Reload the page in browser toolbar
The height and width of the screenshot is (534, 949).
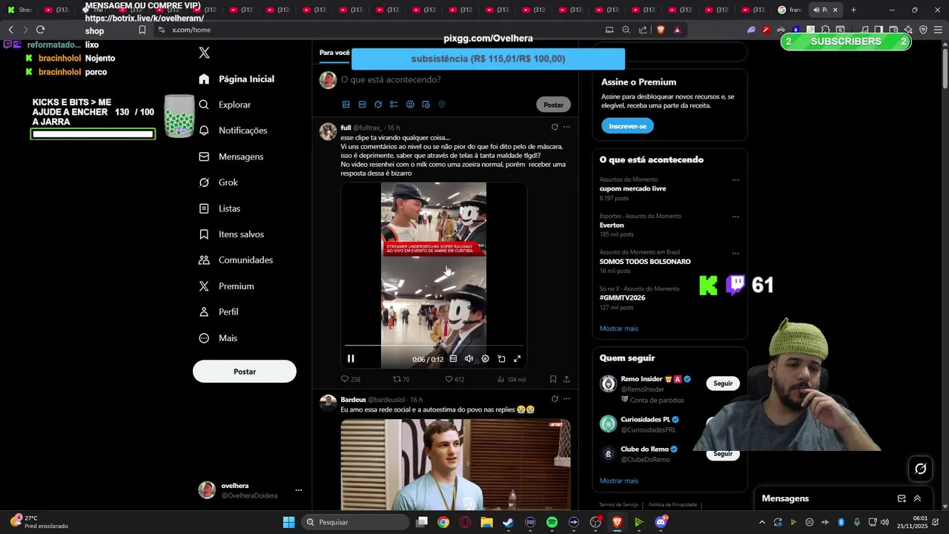click(40, 30)
